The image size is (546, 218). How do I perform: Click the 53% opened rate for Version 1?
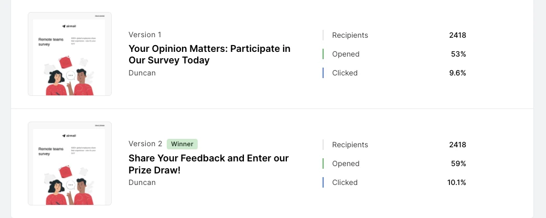click(x=458, y=54)
